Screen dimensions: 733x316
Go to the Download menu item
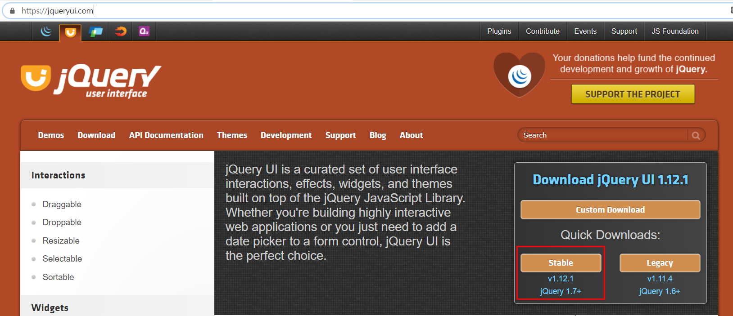click(96, 135)
